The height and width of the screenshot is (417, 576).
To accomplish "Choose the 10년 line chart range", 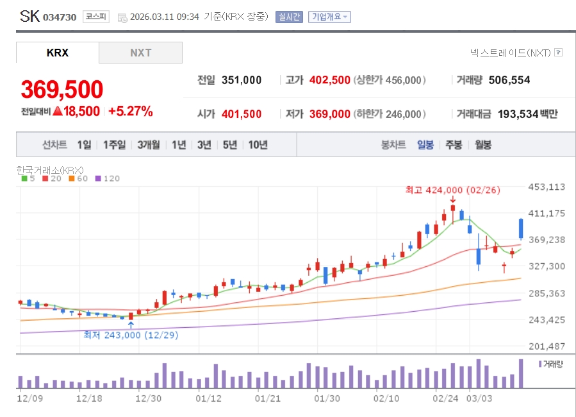I will 258,145.
